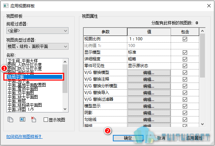Select the 场地平面 template in list
The image size is (215, 146).
point(35,77)
